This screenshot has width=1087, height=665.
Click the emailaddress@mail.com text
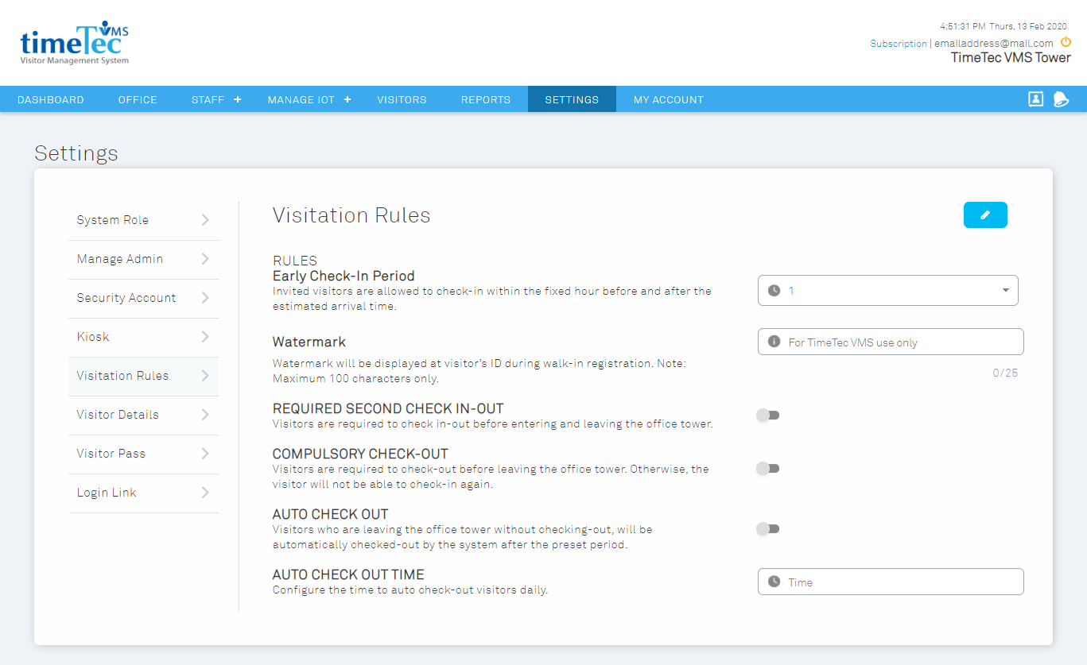coord(994,44)
